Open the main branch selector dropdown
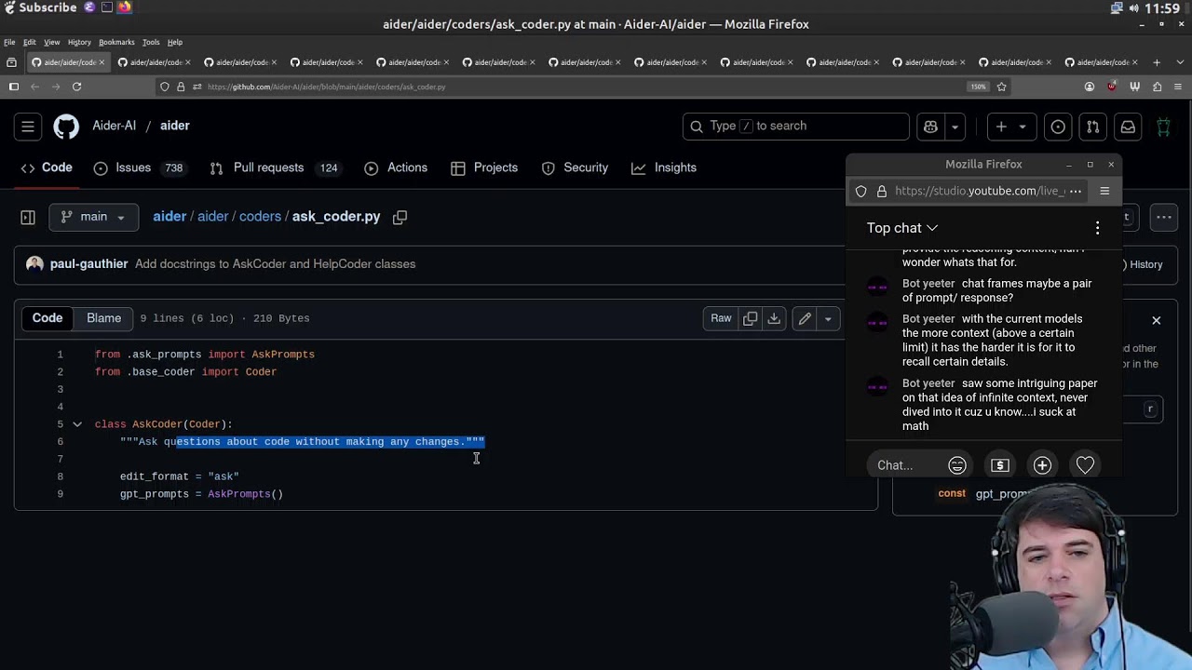This screenshot has width=1192, height=670. pyautogui.click(x=93, y=217)
